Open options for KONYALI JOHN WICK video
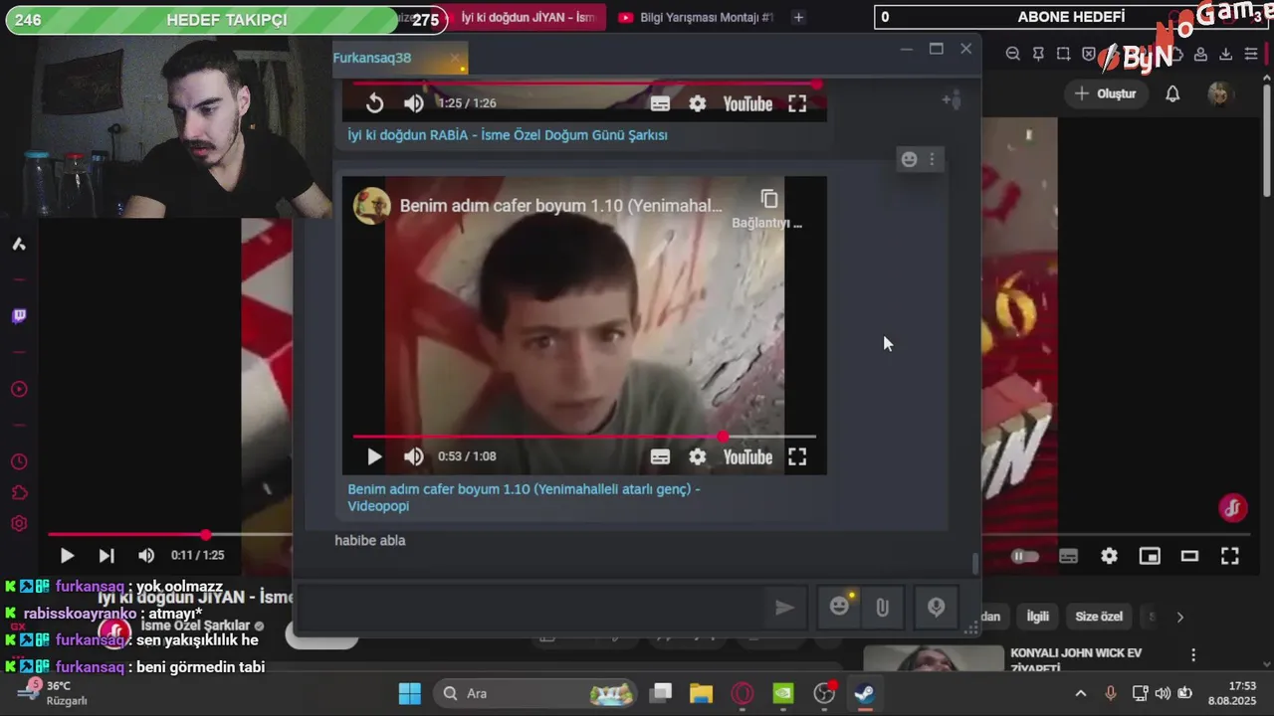This screenshot has height=716, width=1274. coord(1193,654)
